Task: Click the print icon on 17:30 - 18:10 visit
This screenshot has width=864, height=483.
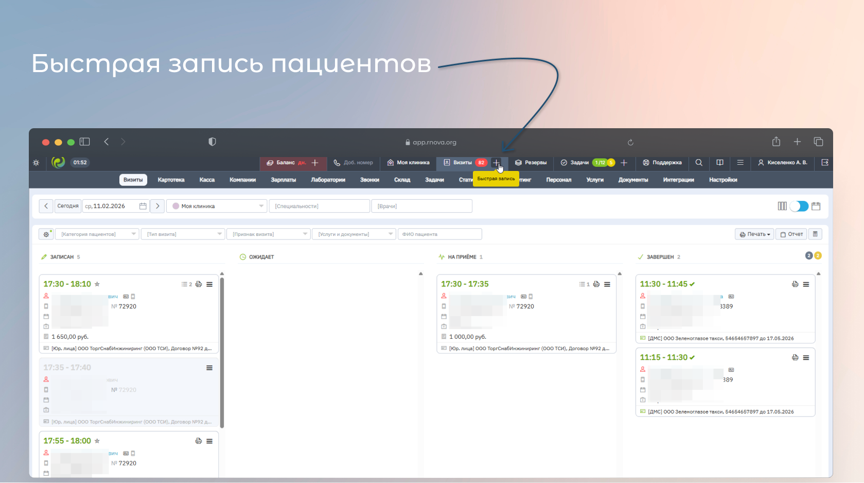Action: [x=199, y=284]
